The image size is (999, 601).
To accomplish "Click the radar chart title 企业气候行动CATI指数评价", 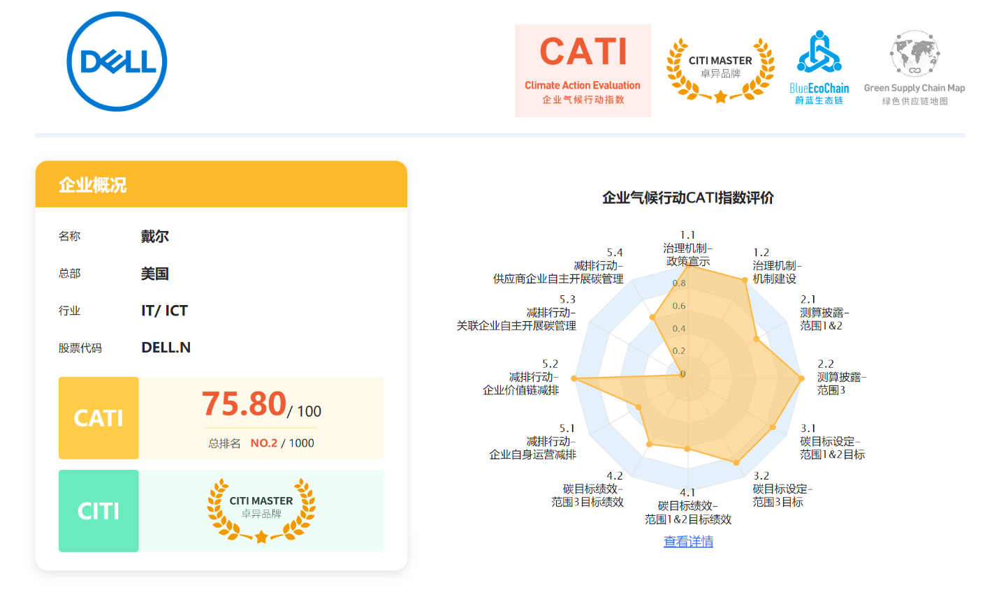I will pos(687,198).
